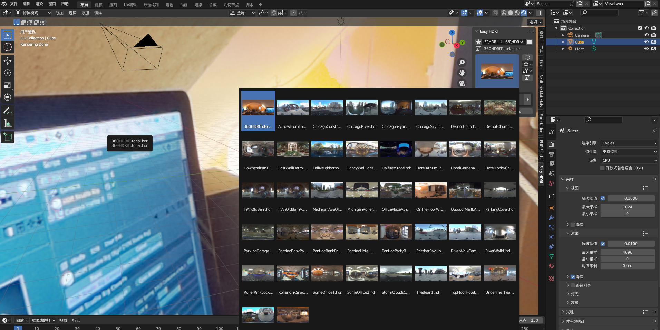Select the HalfRezStage.hdr thumbnail
Viewport: 660px width, 330px height.
[x=396, y=153]
